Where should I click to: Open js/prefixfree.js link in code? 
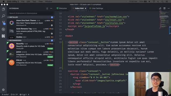click(95, 26)
